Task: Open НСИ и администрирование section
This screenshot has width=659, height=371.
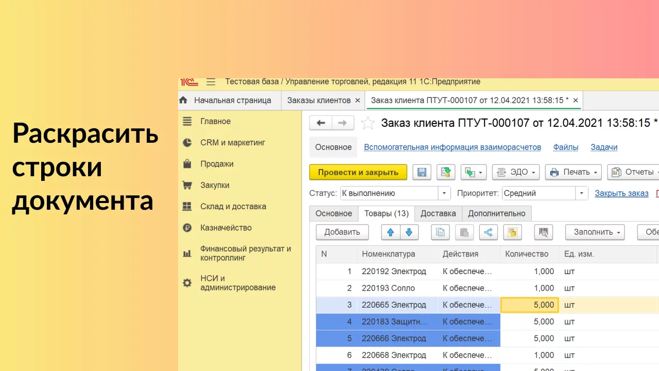Action: point(238,283)
